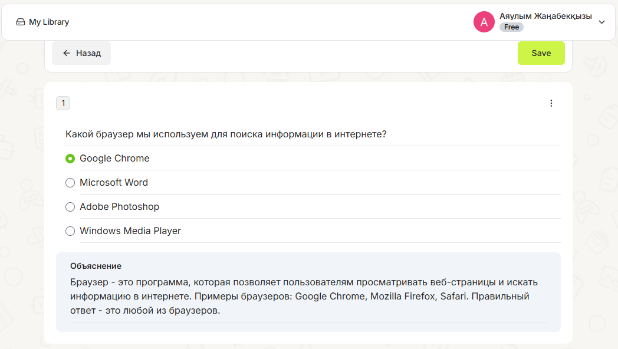618x349 pixels.
Task: Save the quiz with the Save button
Action: (x=541, y=53)
